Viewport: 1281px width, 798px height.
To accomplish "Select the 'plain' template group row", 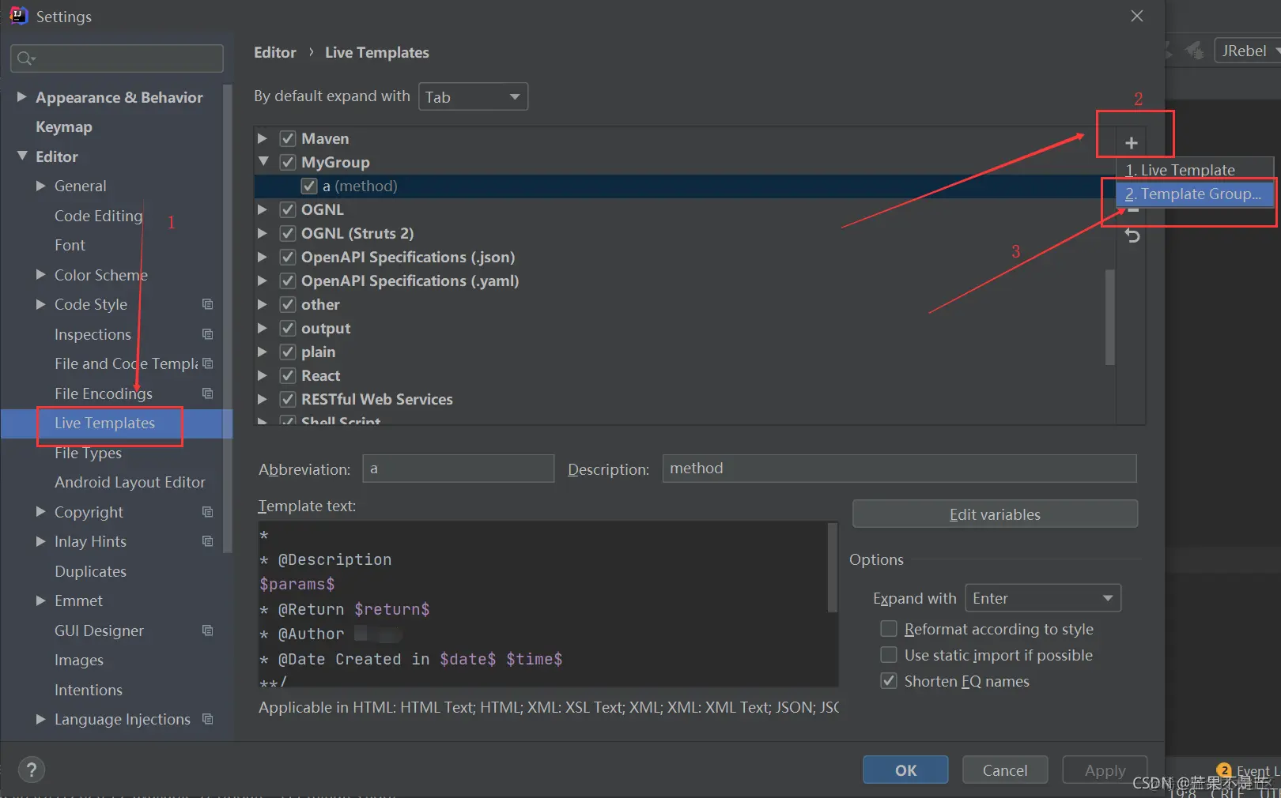I will coord(684,352).
